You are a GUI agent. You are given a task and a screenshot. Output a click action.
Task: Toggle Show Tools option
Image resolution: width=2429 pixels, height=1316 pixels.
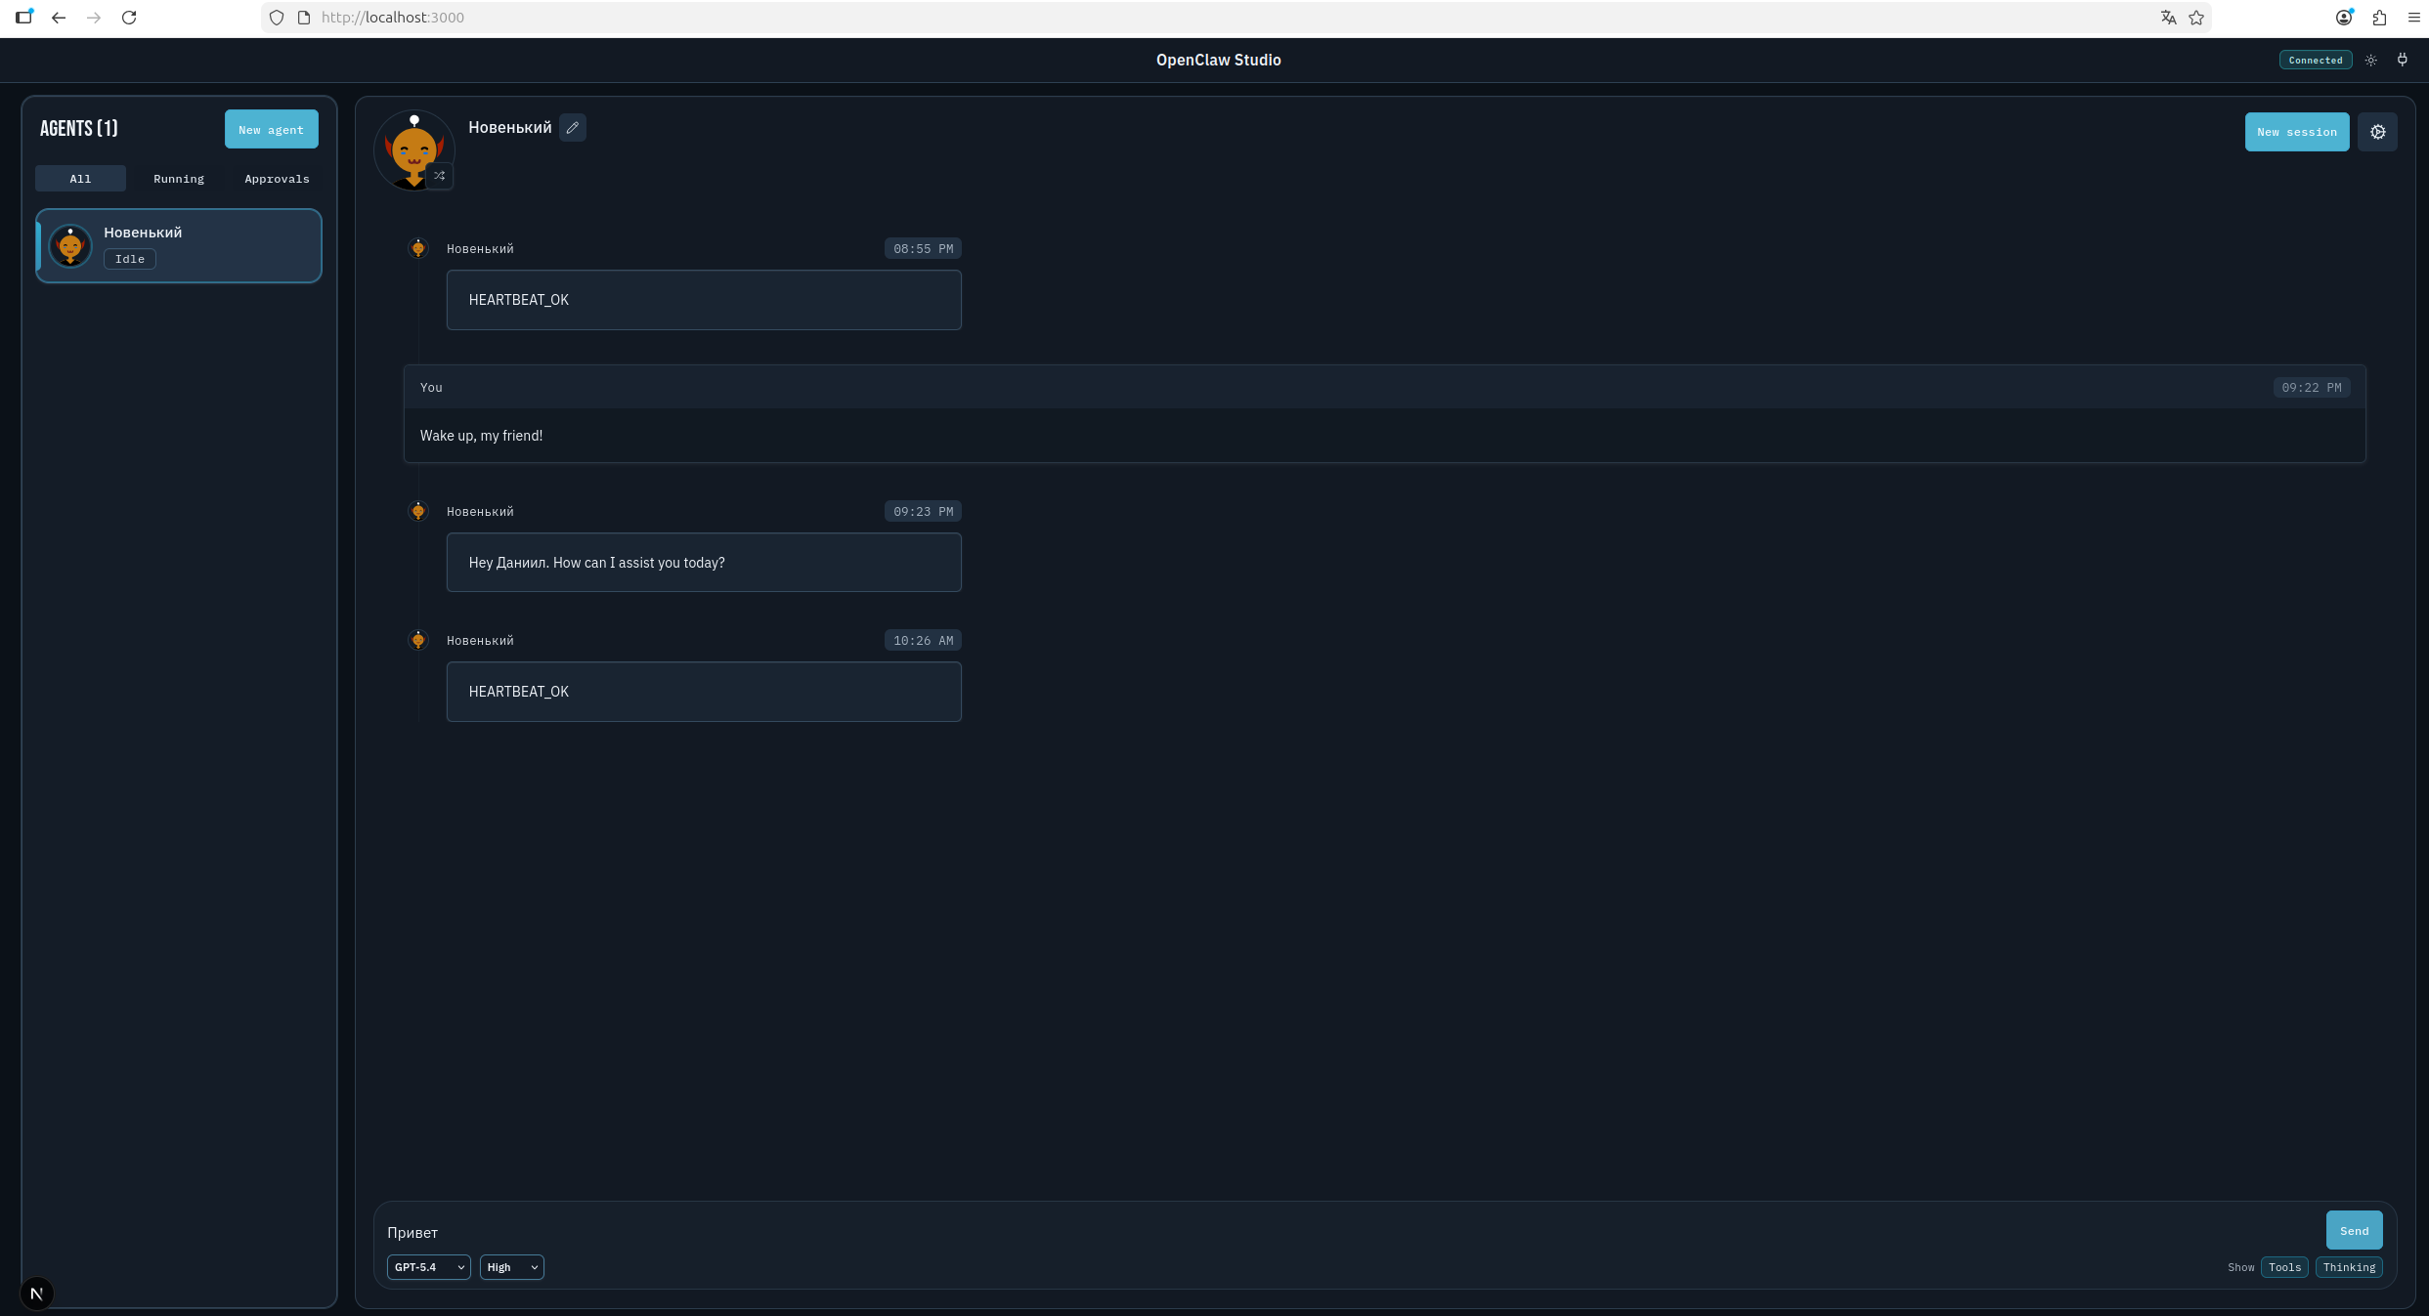click(2284, 1267)
